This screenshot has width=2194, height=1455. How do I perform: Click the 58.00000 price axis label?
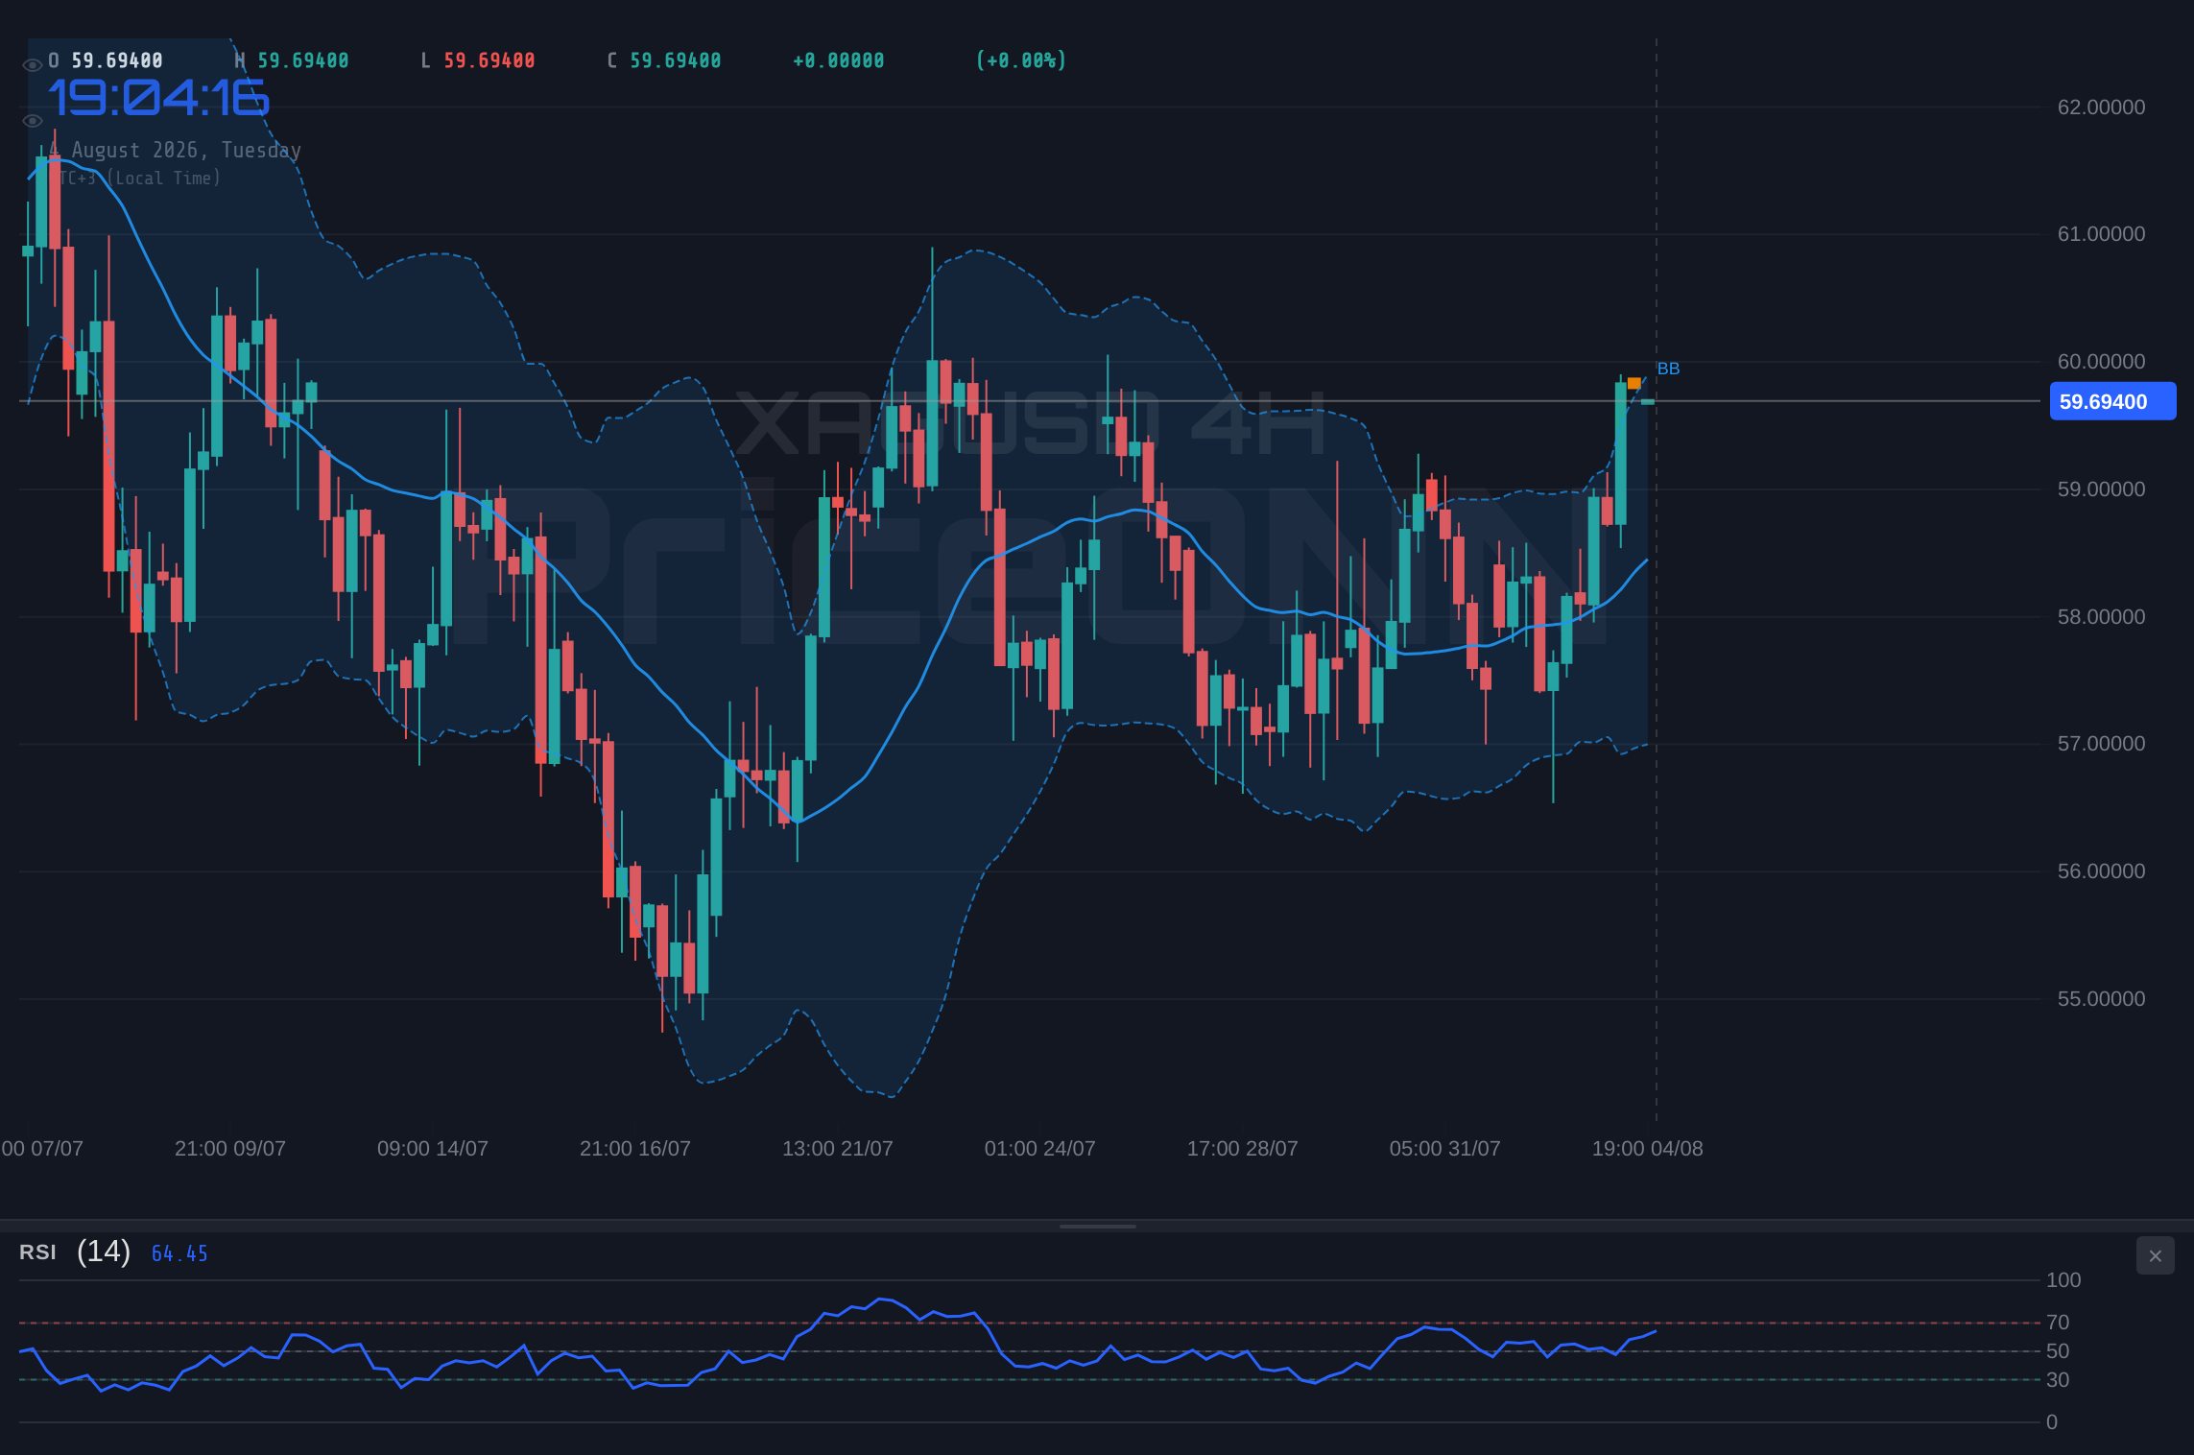click(2101, 617)
